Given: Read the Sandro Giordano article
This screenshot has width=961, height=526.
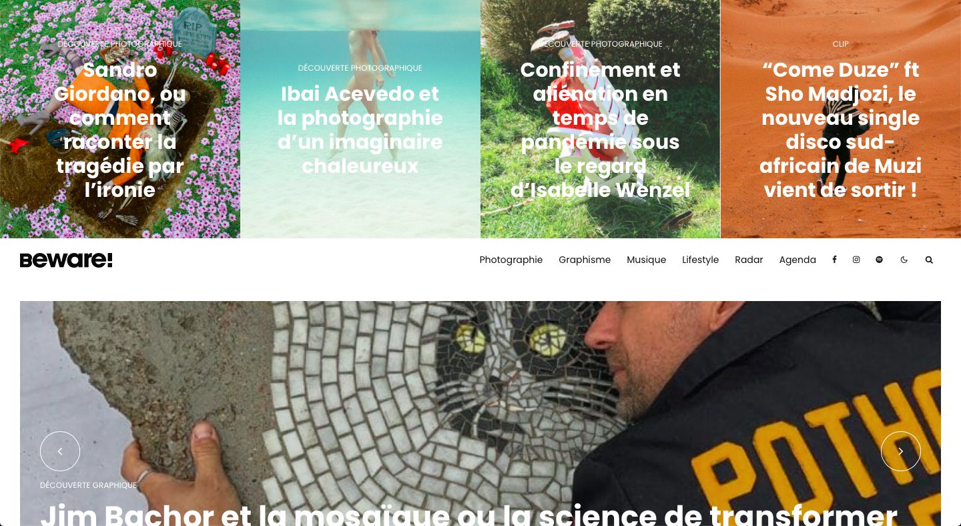Looking at the screenshot, I should pyautogui.click(x=120, y=130).
